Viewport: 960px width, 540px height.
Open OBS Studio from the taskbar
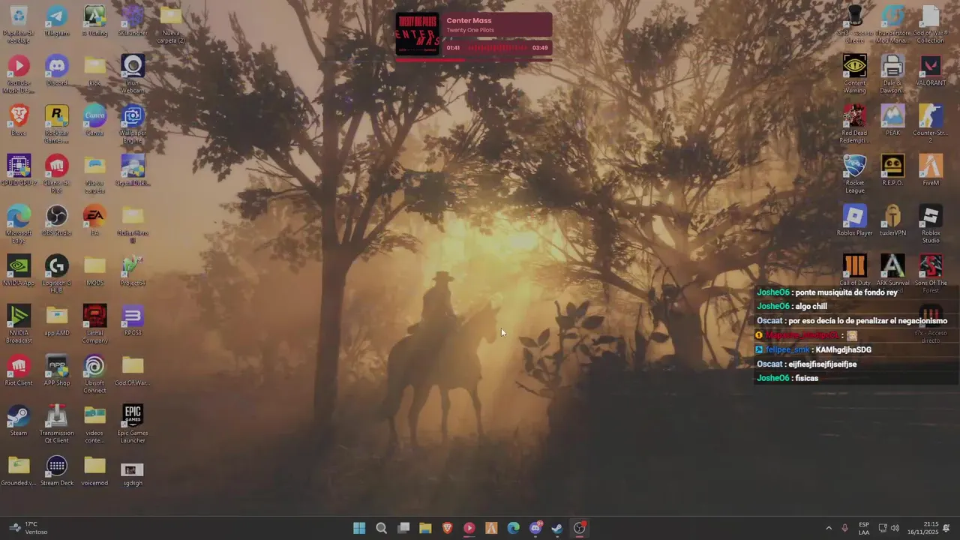point(580,528)
